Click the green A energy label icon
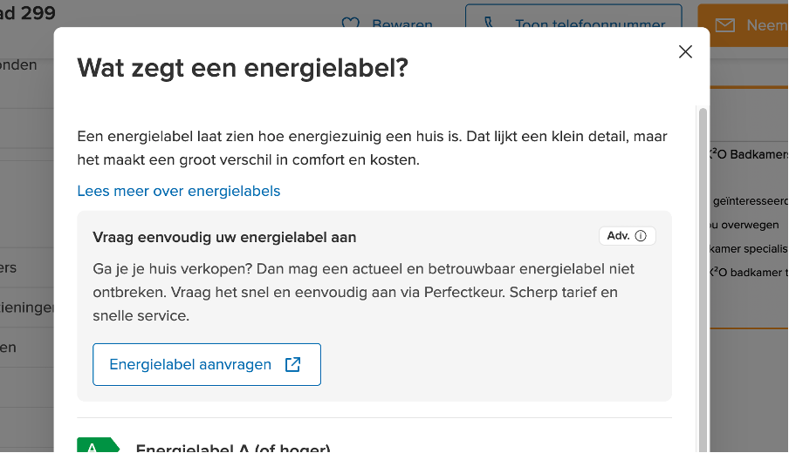789x453 pixels. point(98,445)
